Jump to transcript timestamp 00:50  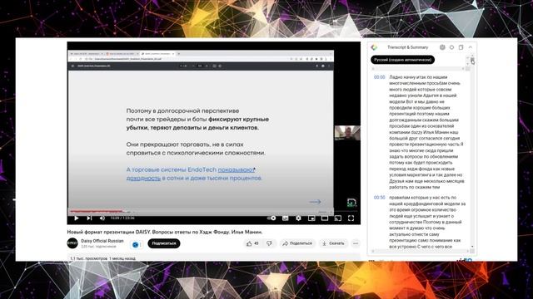click(x=380, y=198)
